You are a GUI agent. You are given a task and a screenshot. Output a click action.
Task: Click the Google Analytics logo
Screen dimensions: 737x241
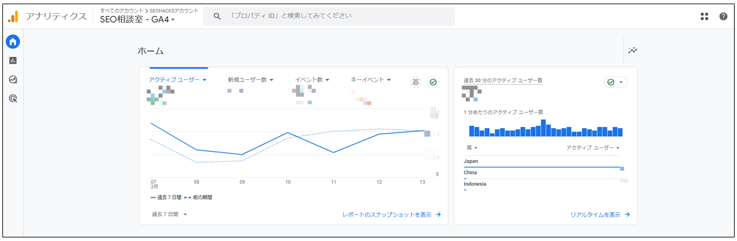tap(13, 16)
